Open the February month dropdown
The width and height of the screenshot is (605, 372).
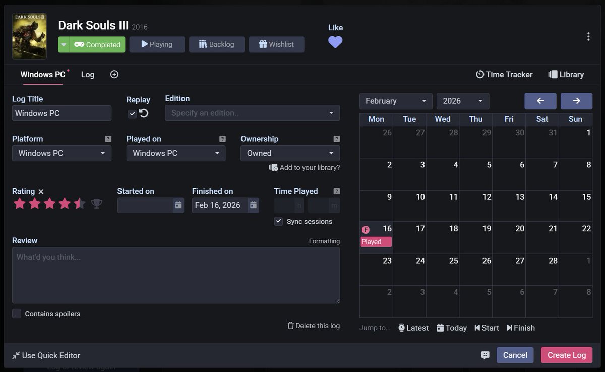coord(396,101)
